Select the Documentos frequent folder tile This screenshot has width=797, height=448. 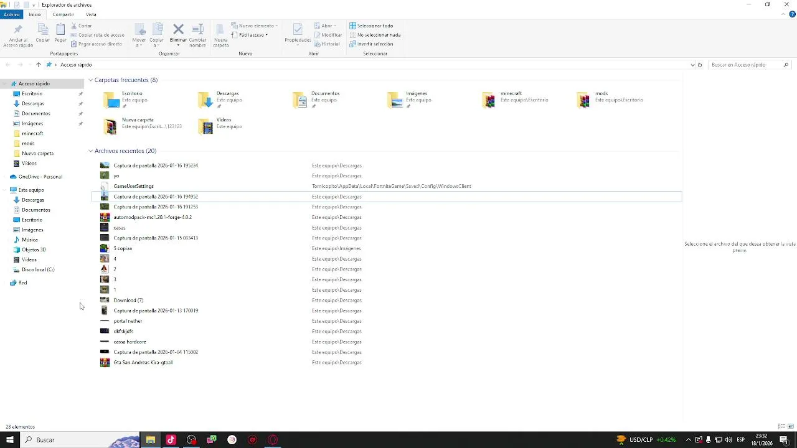[318, 100]
